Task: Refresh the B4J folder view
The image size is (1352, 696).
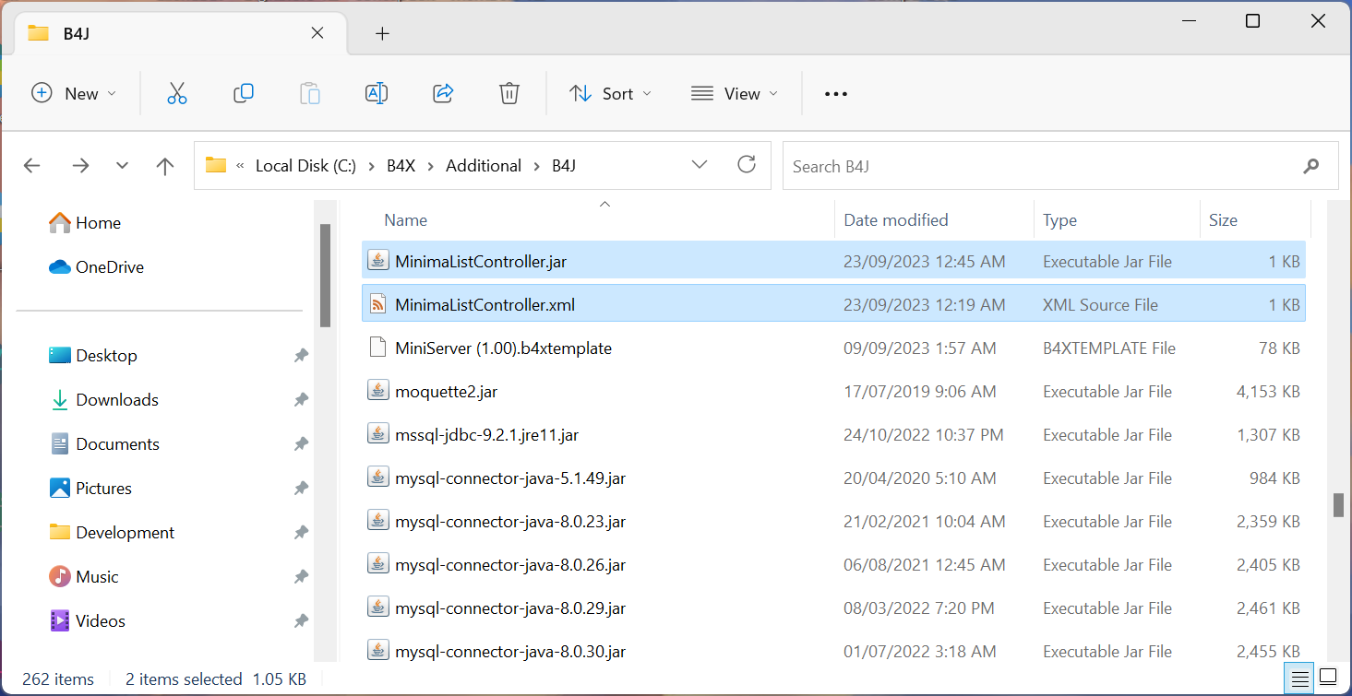Action: point(747,165)
